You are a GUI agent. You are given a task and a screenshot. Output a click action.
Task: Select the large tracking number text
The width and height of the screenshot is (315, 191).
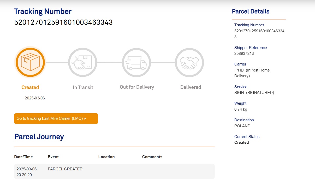coord(63,22)
